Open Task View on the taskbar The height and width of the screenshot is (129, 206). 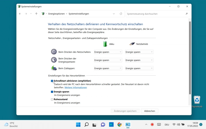tap(95, 124)
